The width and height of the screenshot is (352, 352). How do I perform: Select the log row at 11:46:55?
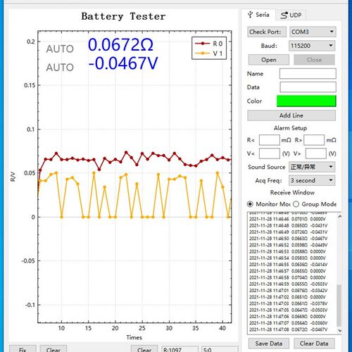288,265
